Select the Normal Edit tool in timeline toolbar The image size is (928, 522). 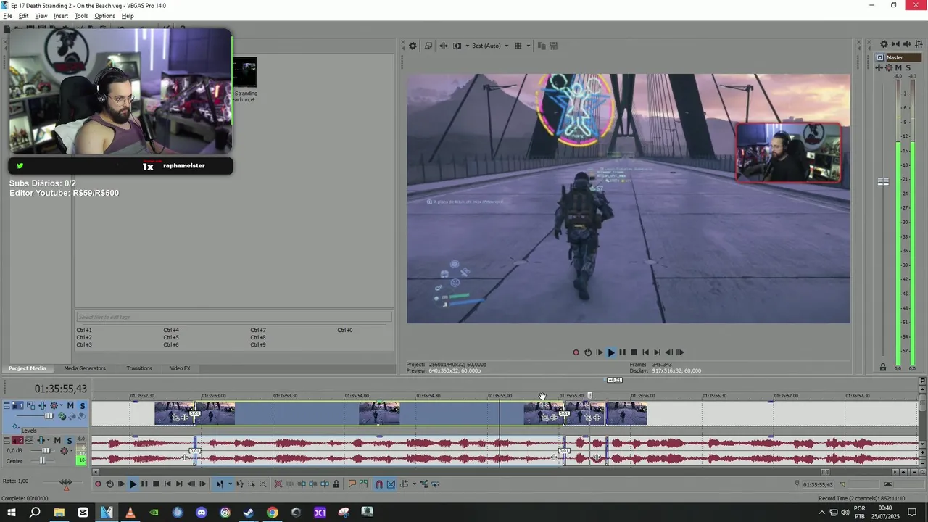[x=220, y=484]
